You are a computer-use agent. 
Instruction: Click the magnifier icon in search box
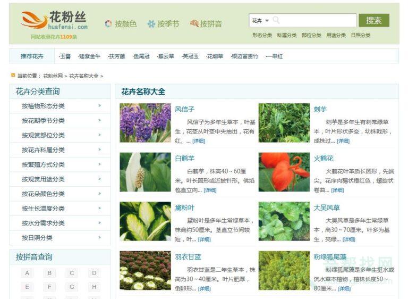point(276,21)
